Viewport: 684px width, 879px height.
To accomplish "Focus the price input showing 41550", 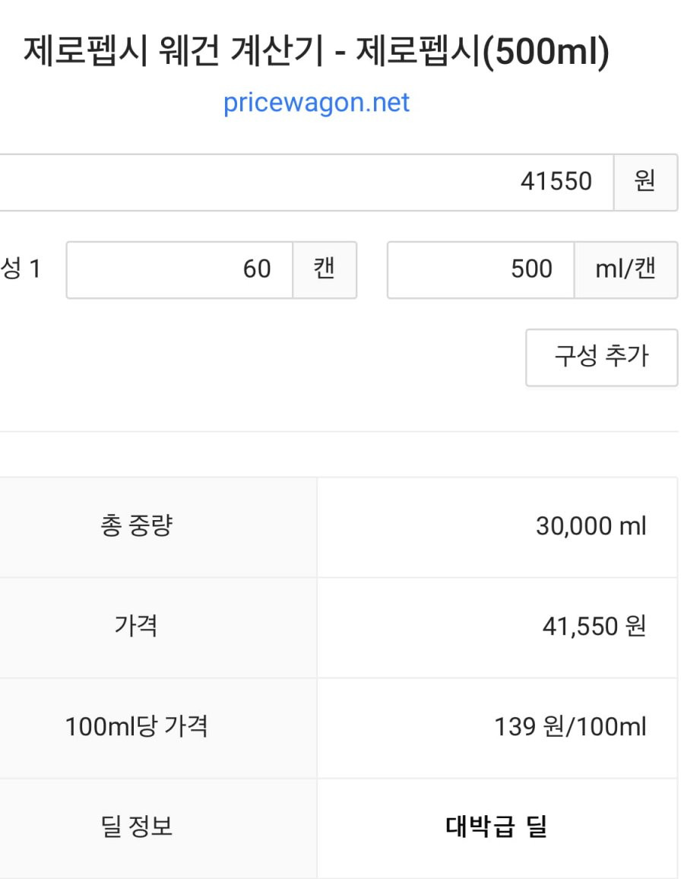I will pyautogui.click(x=304, y=182).
